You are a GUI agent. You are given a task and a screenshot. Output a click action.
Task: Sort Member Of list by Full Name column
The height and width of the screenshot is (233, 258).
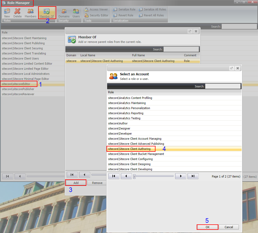[138, 56]
